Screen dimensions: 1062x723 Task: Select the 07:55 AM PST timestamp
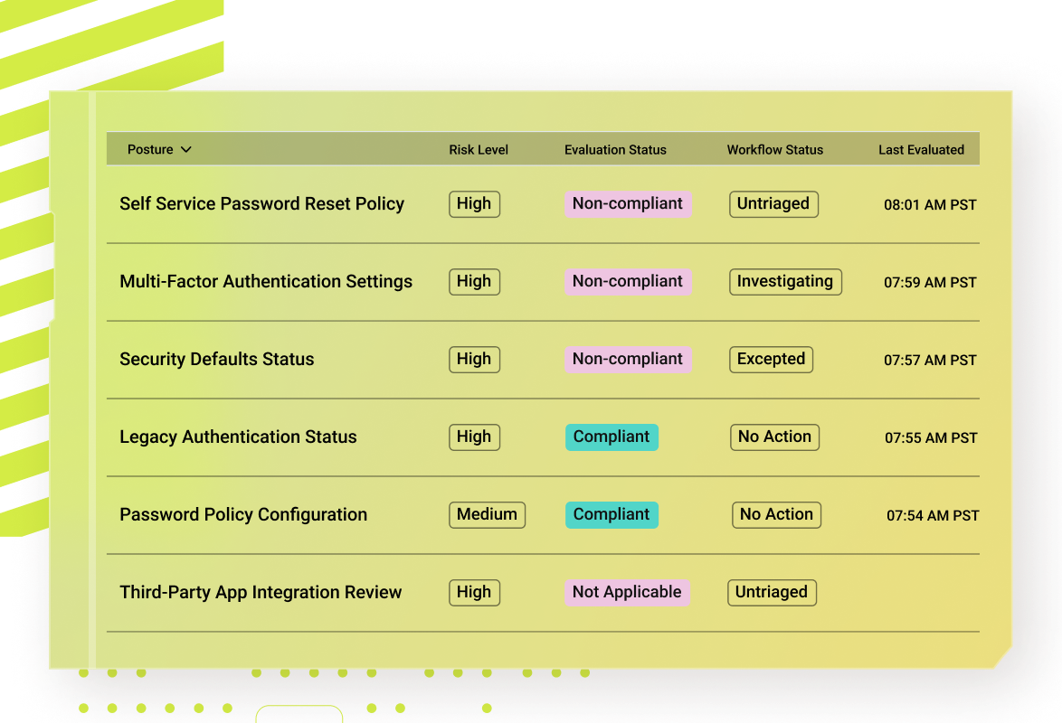(931, 438)
